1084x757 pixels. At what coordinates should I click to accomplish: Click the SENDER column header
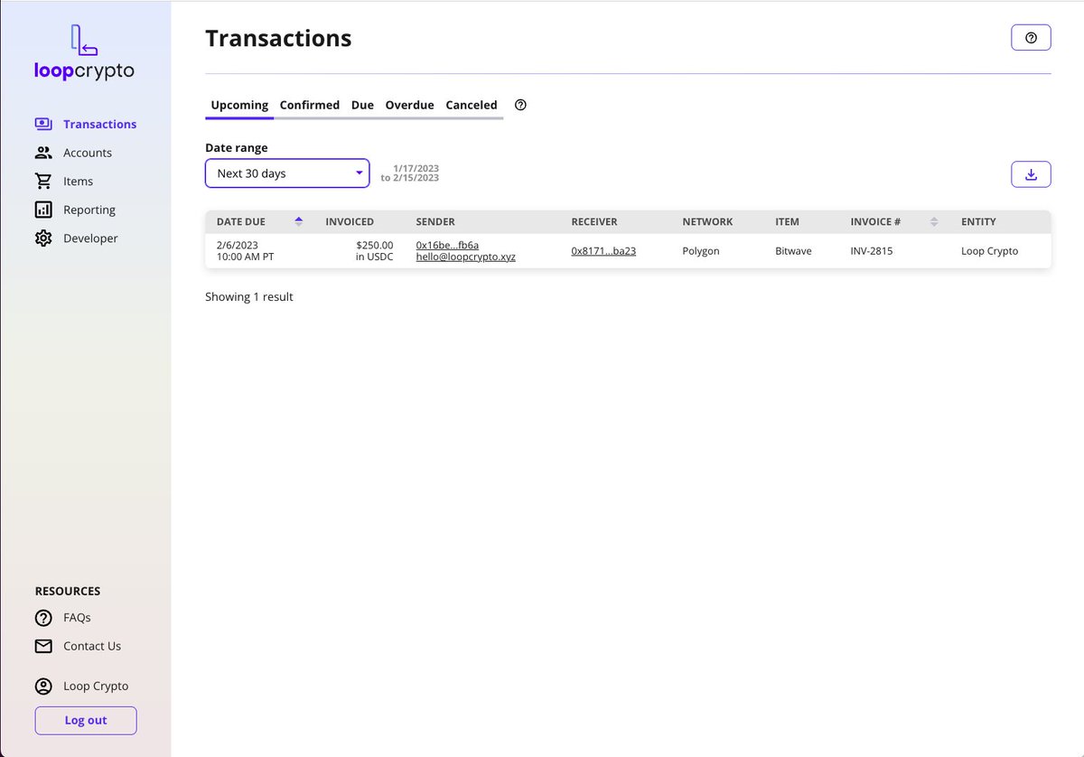pyautogui.click(x=435, y=221)
